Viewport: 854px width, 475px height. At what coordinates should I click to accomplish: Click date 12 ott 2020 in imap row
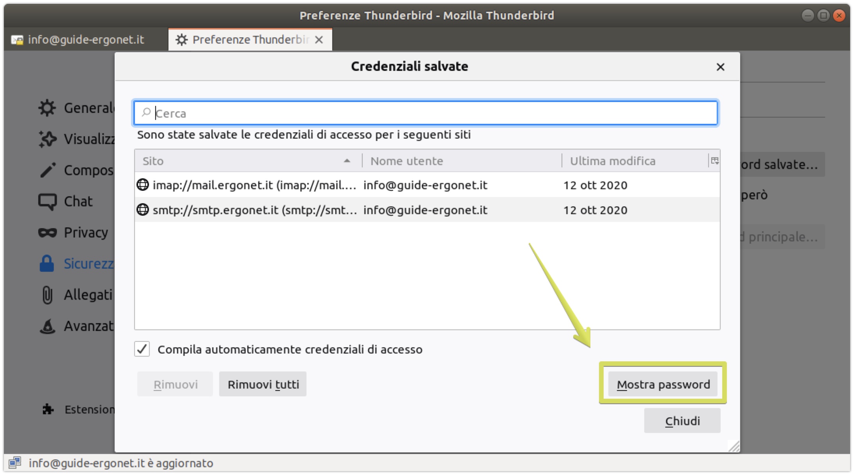595,185
